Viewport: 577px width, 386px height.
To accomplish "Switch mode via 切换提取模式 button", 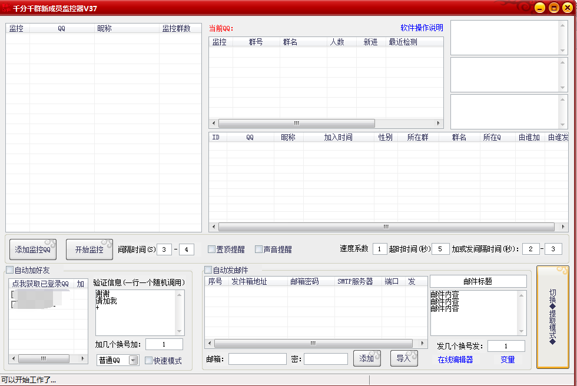I will [x=553, y=317].
